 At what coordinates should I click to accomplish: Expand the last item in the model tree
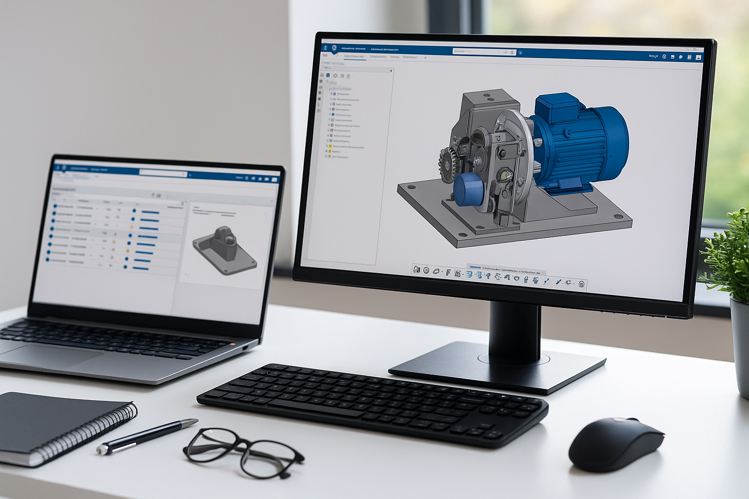(x=326, y=157)
